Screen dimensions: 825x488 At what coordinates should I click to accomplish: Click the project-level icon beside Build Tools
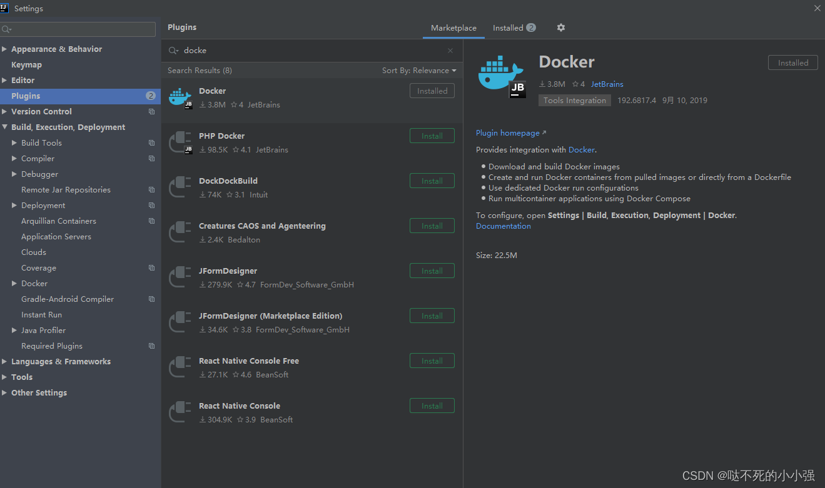pyautogui.click(x=151, y=143)
